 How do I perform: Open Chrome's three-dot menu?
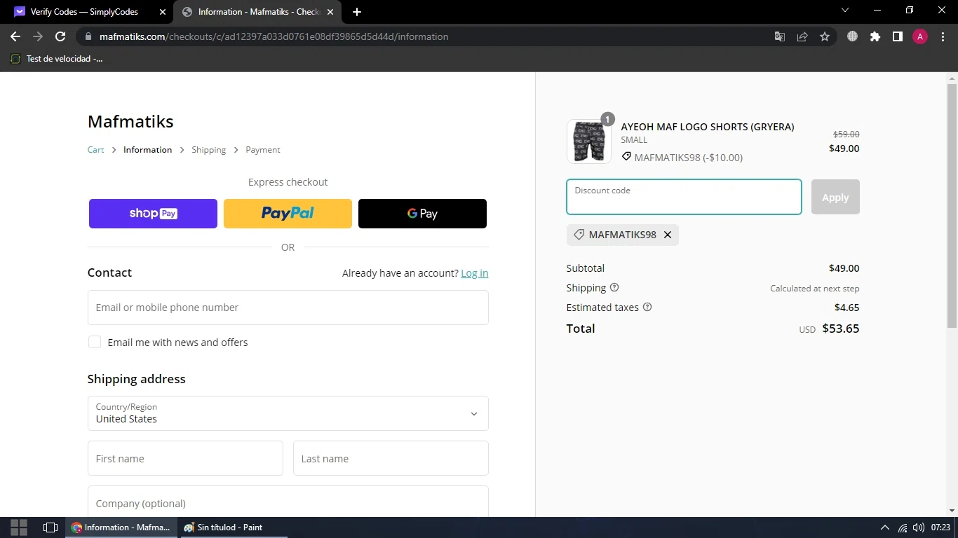point(942,36)
